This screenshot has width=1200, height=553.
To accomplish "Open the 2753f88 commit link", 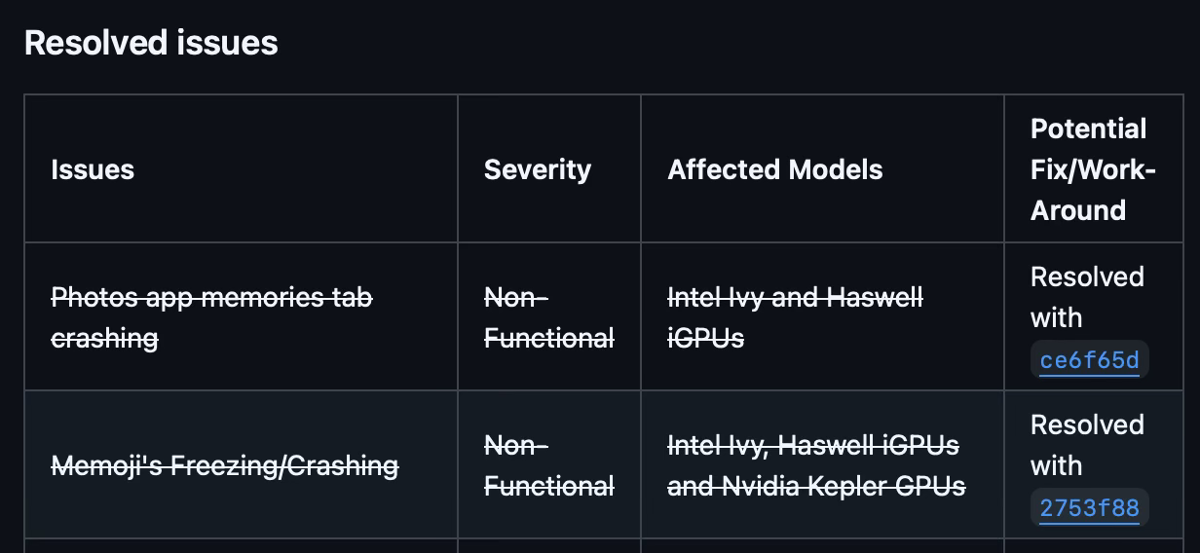I will [x=1089, y=509].
